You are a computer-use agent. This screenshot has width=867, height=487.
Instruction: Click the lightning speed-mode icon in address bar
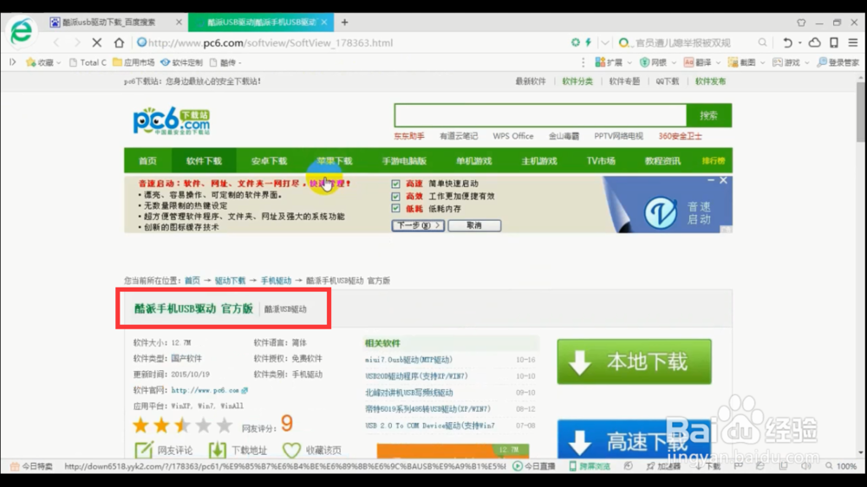(589, 42)
